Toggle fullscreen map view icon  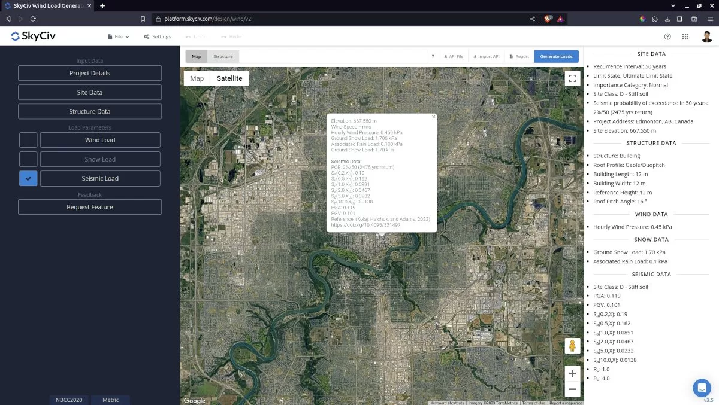point(572,78)
